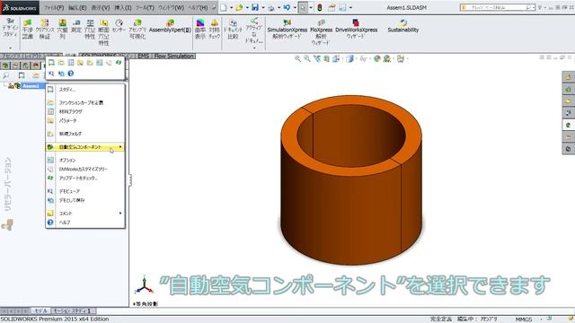Open the クリアランス検証 clearance verification tool

pyautogui.click(x=45, y=29)
